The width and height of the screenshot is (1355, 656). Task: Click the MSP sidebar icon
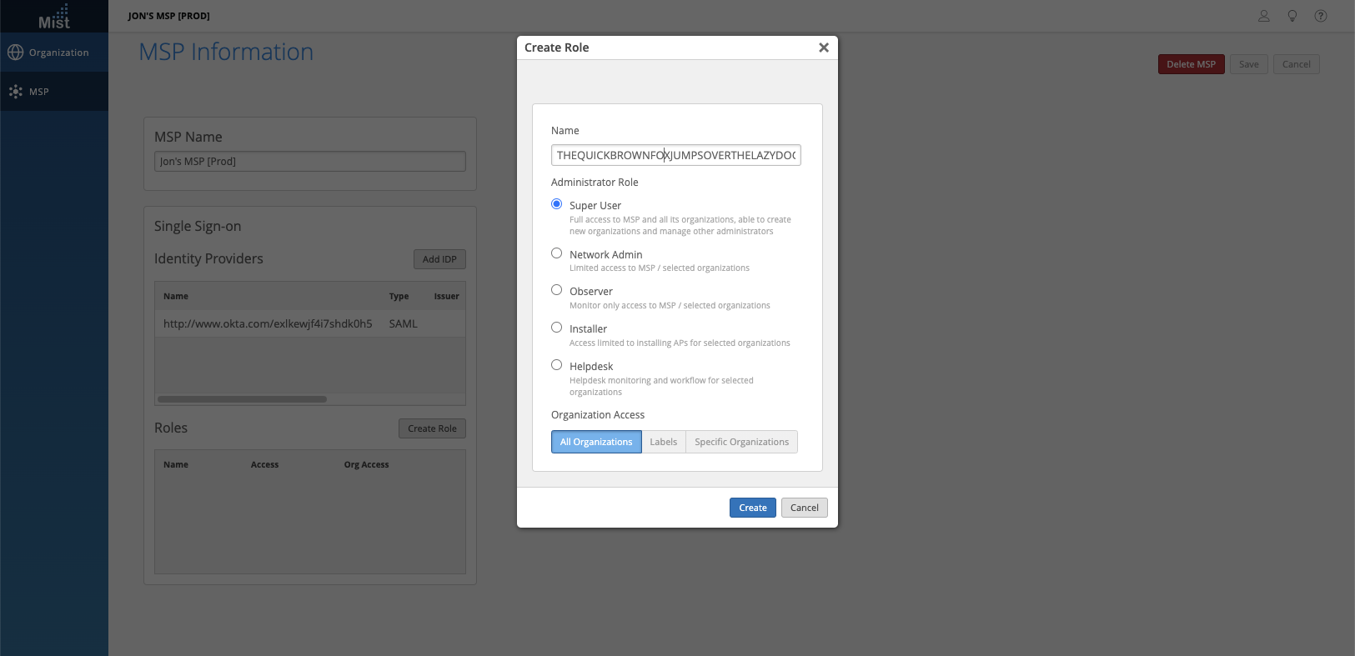16,92
